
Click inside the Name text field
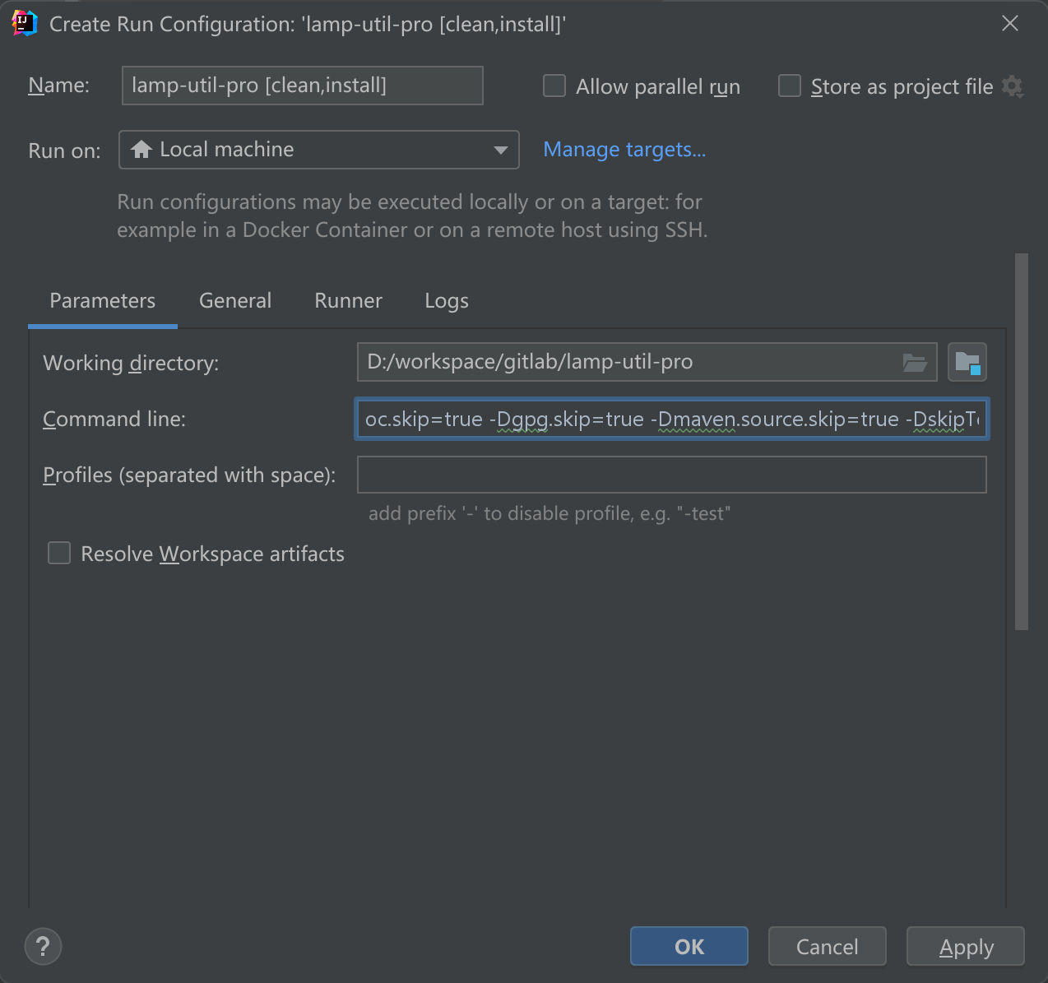pos(302,86)
